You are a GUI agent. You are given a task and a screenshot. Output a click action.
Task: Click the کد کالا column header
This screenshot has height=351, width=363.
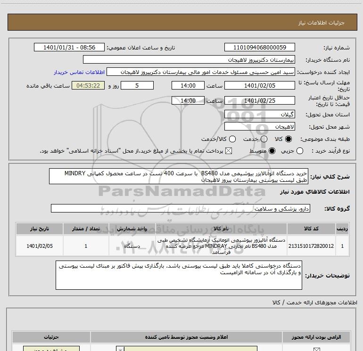(311, 229)
